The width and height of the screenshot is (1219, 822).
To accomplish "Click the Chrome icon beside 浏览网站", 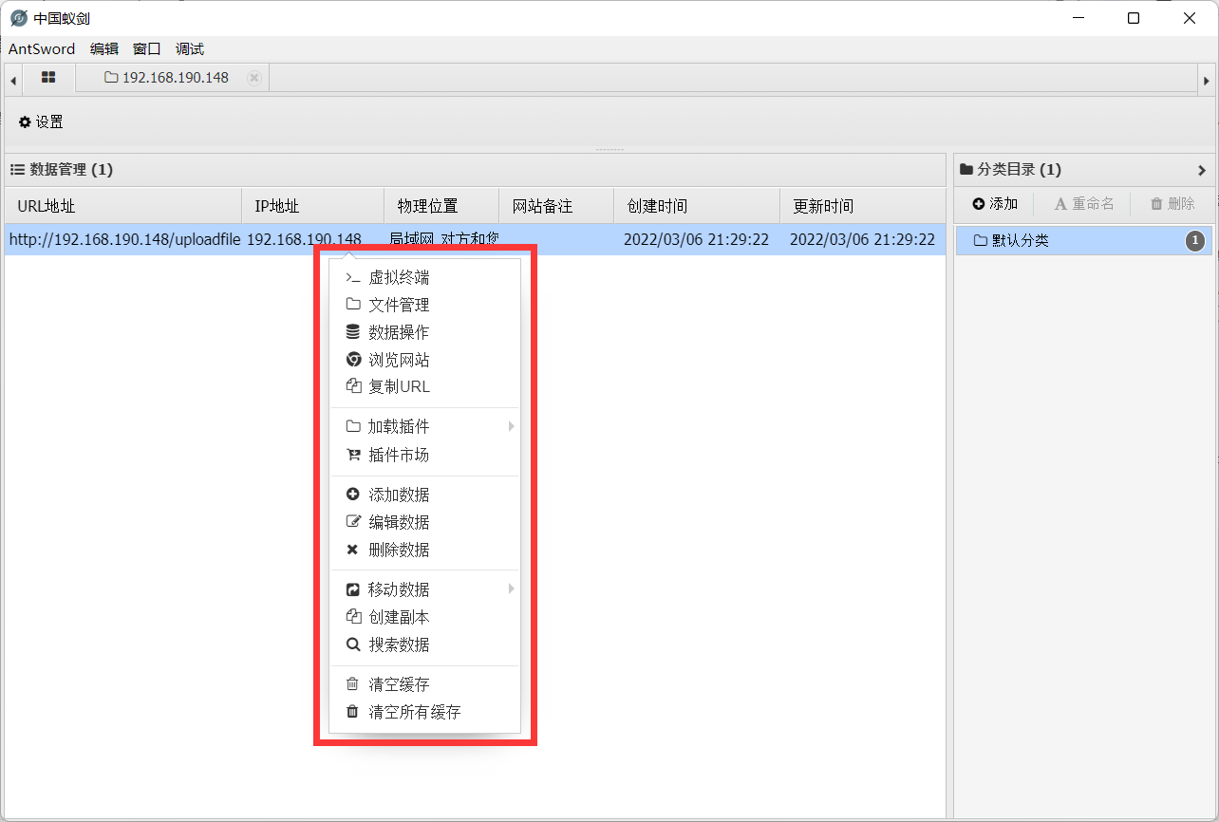I will (x=352, y=360).
